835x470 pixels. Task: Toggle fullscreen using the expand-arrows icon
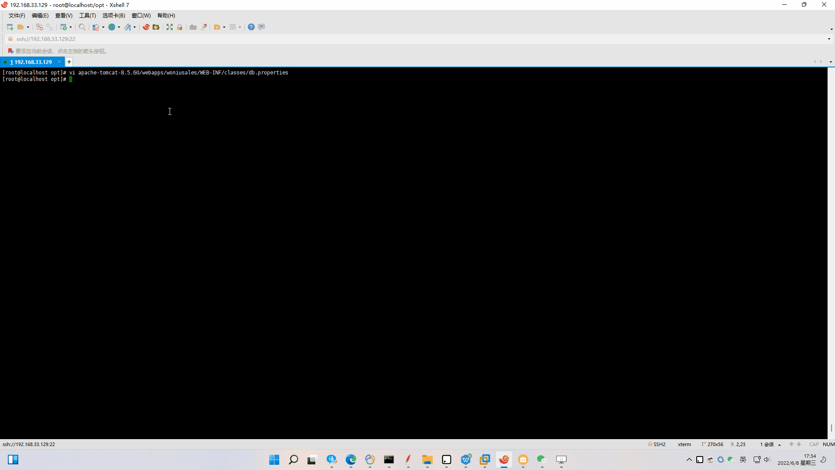(170, 27)
